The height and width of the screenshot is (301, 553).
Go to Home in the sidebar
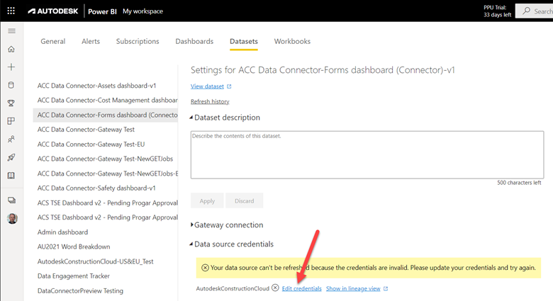11,49
